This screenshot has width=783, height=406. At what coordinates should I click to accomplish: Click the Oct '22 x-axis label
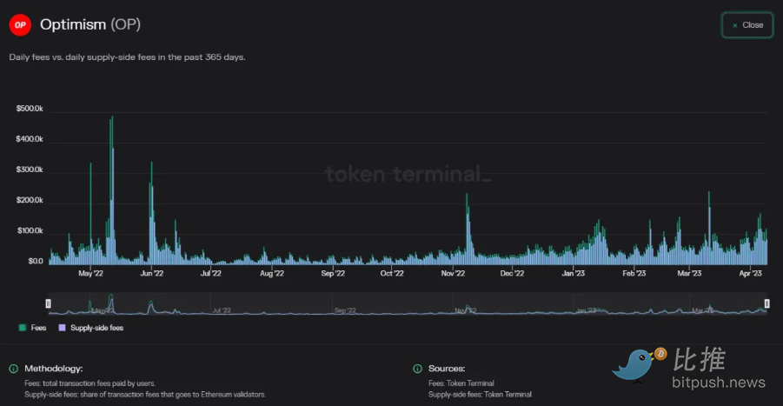pyautogui.click(x=392, y=273)
